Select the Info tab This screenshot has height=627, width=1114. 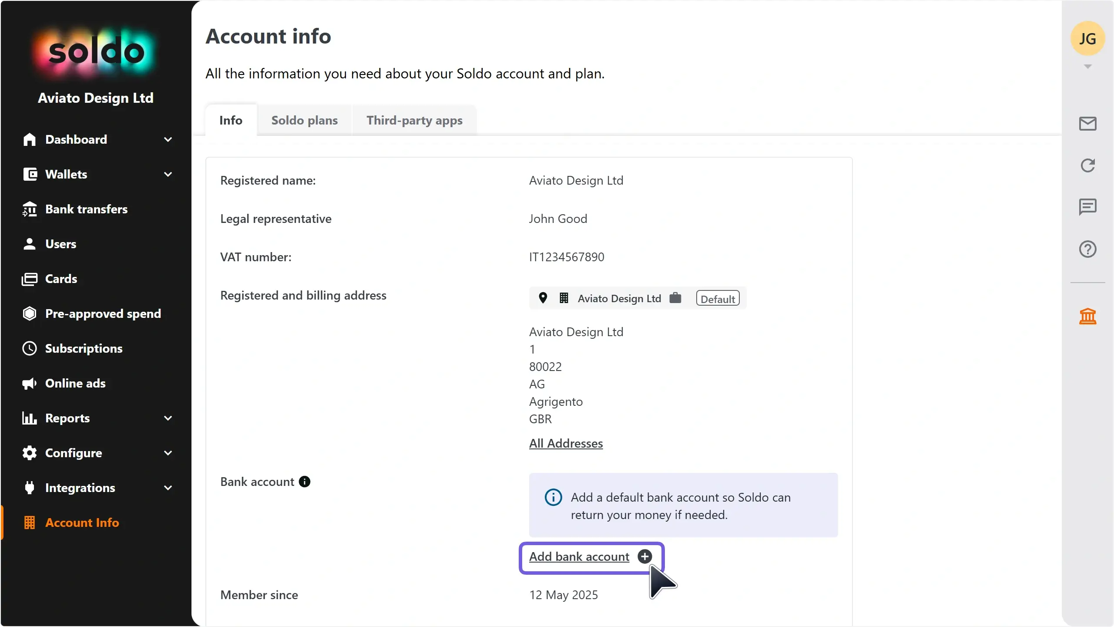[x=231, y=120]
